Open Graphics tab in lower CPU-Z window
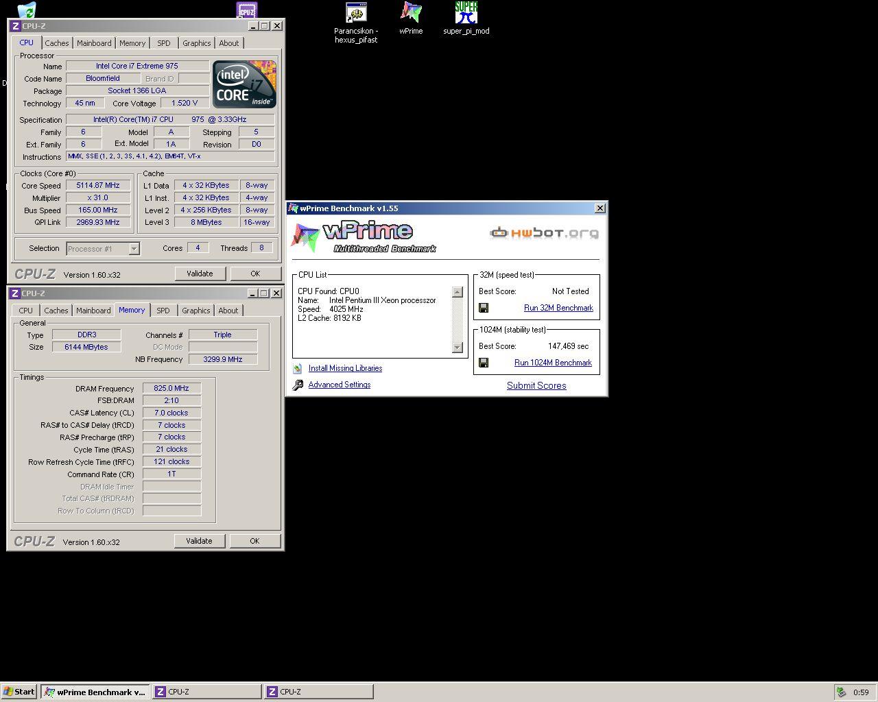878x702 pixels. click(196, 311)
